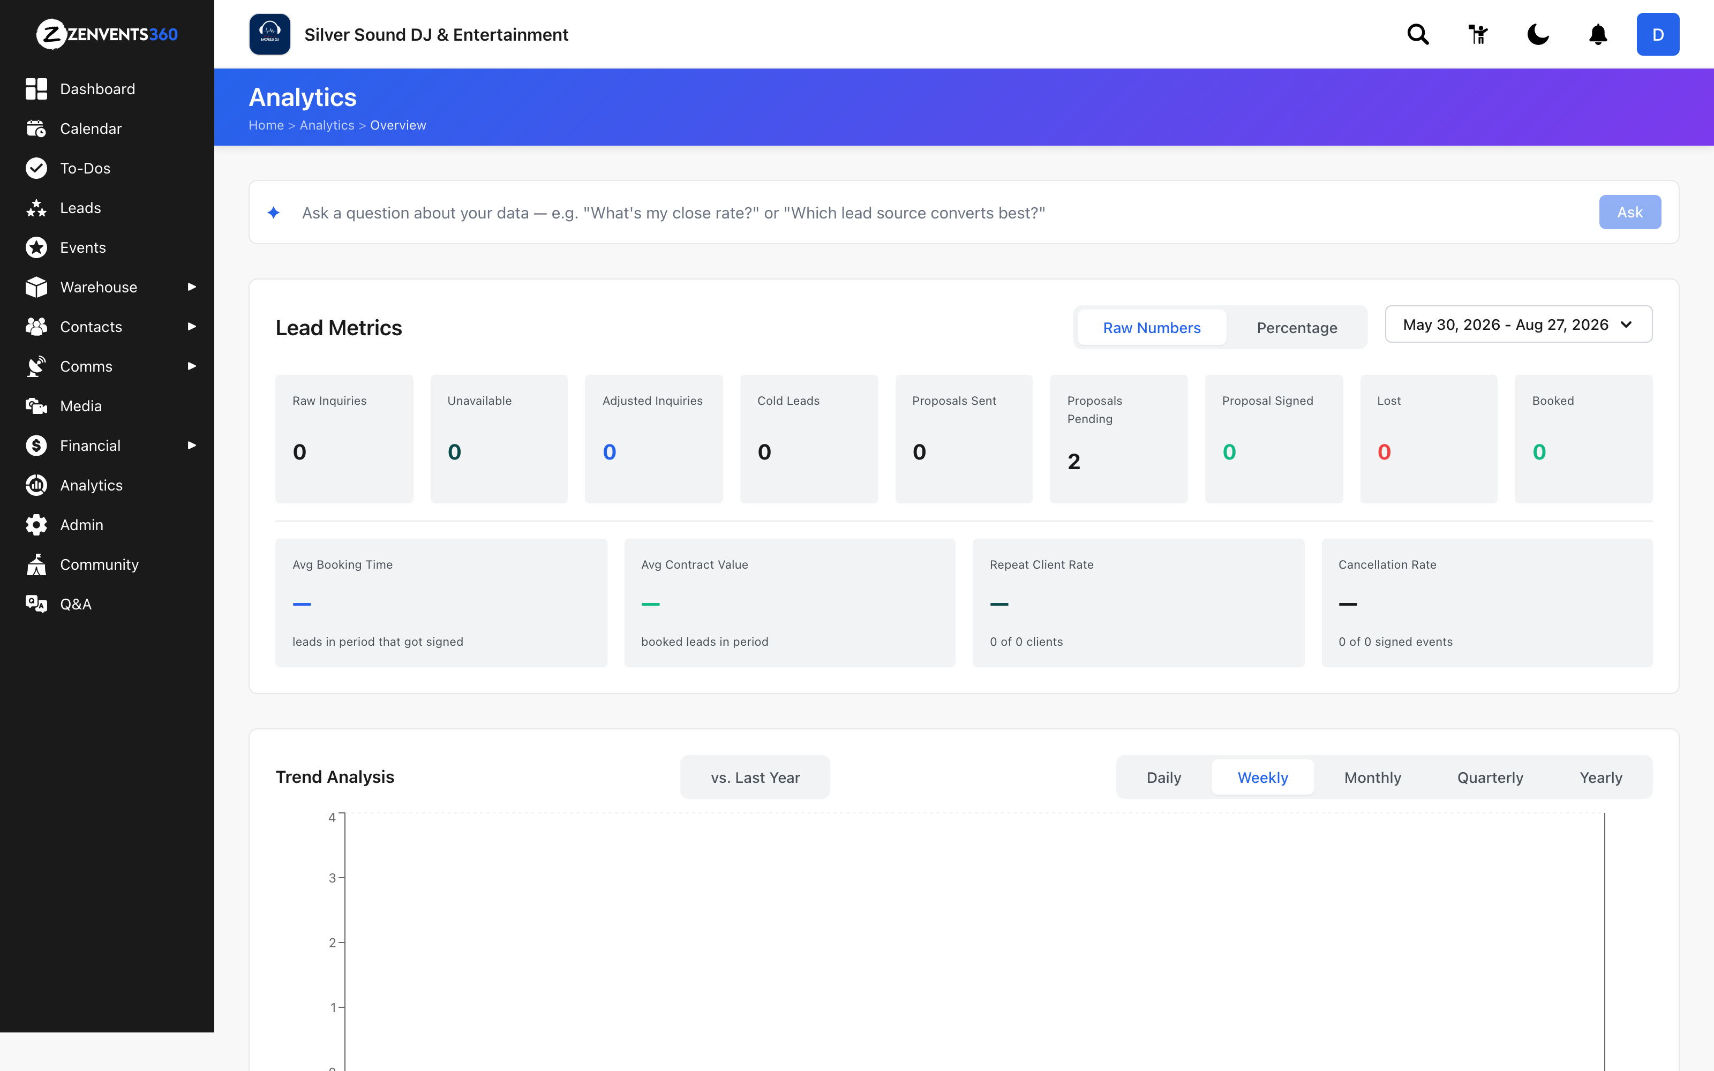Image resolution: width=1714 pixels, height=1071 pixels.
Task: Open Leads from sidebar label
Action: (x=81, y=208)
